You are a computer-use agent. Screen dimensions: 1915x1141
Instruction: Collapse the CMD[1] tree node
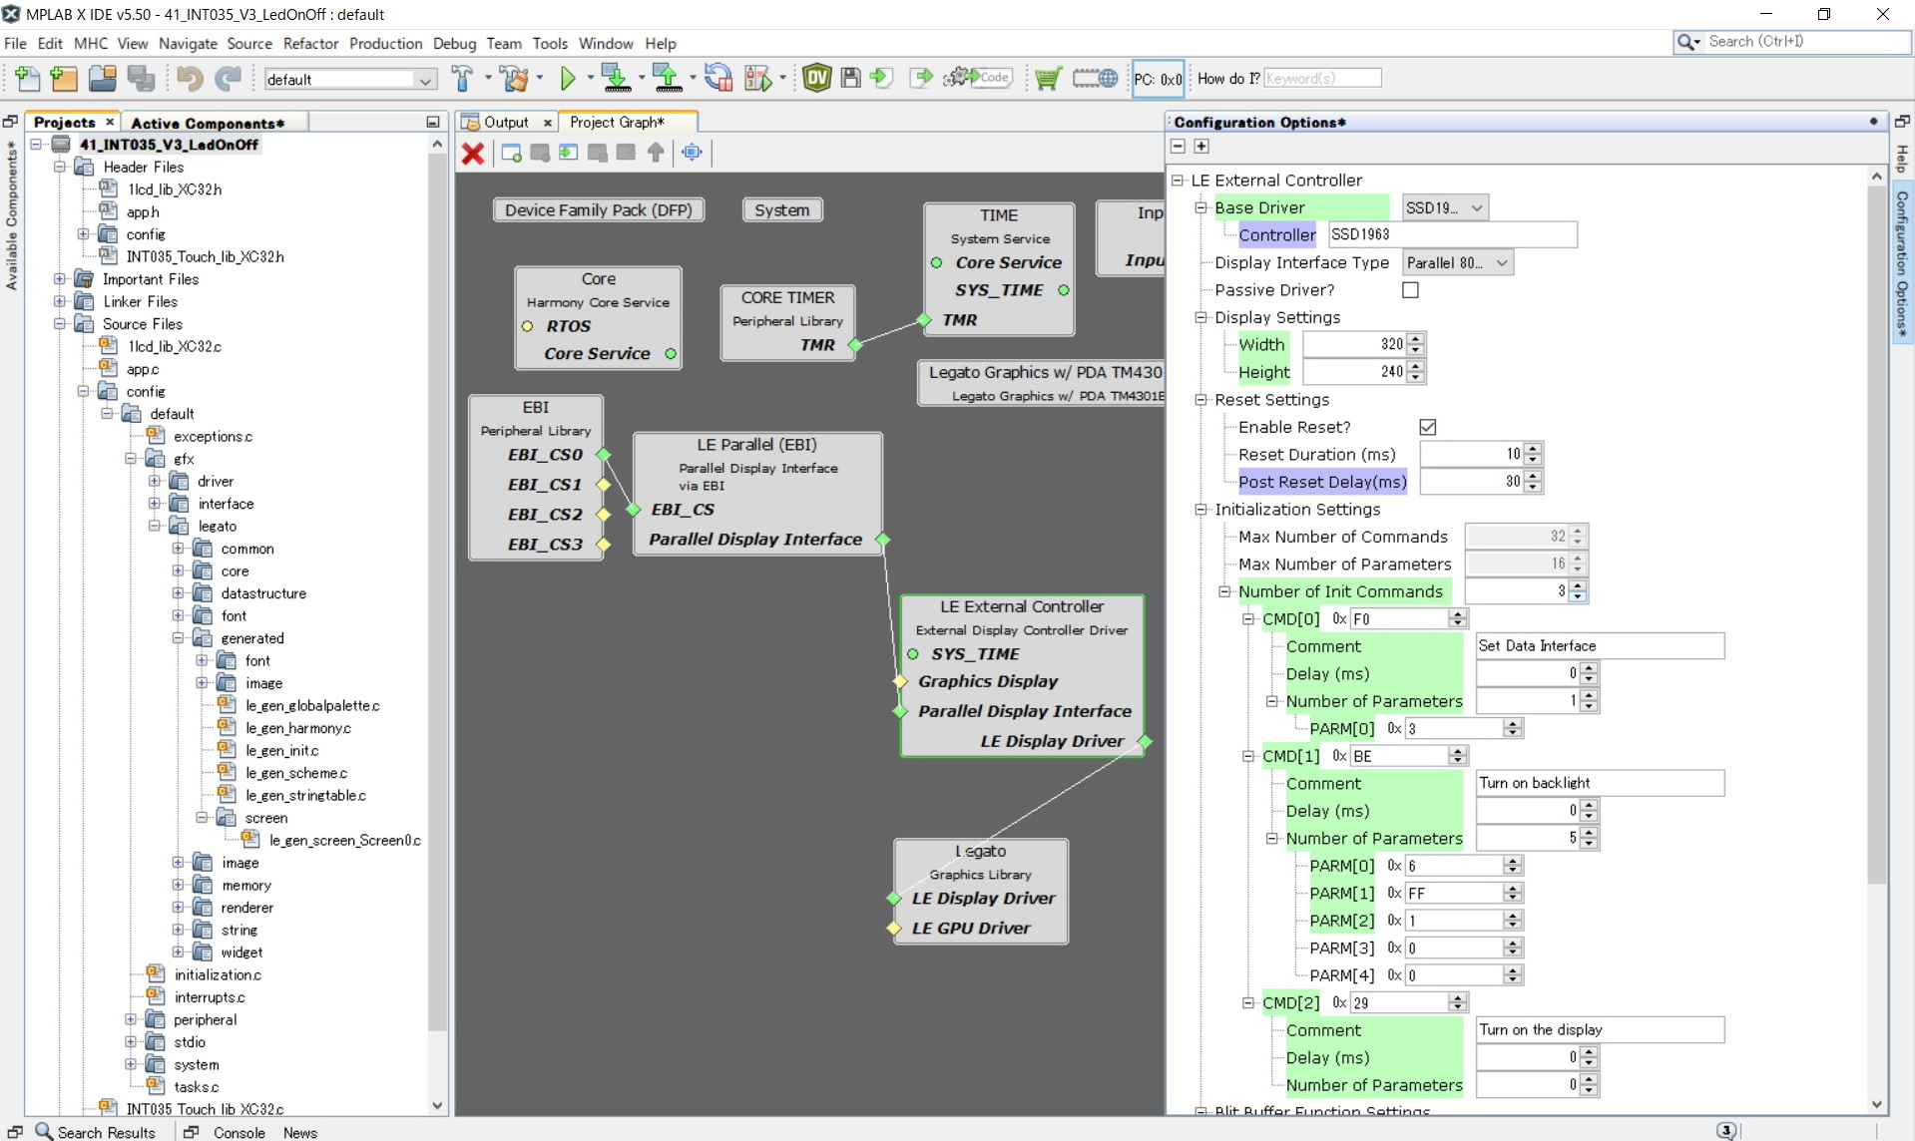[1248, 756]
